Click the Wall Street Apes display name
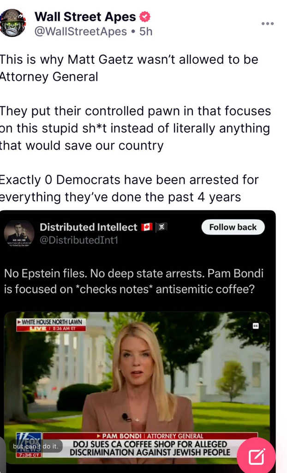Screen dimensions: 287x473 (x=85, y=17)
